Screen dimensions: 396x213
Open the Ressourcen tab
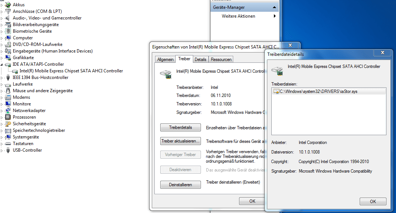click(221, 59)
